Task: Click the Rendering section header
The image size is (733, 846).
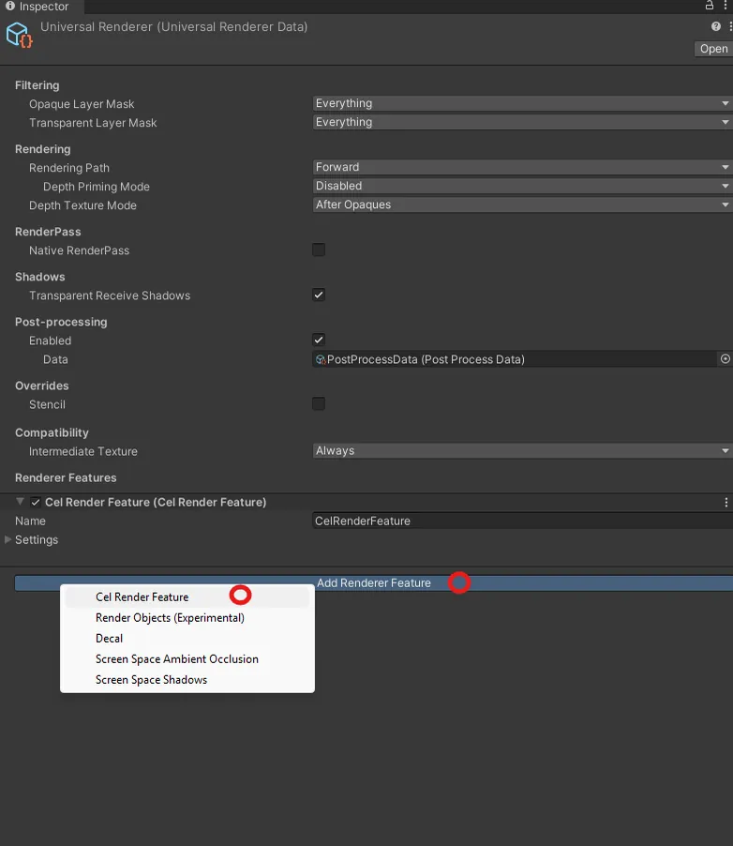Action: click(42, 149)
